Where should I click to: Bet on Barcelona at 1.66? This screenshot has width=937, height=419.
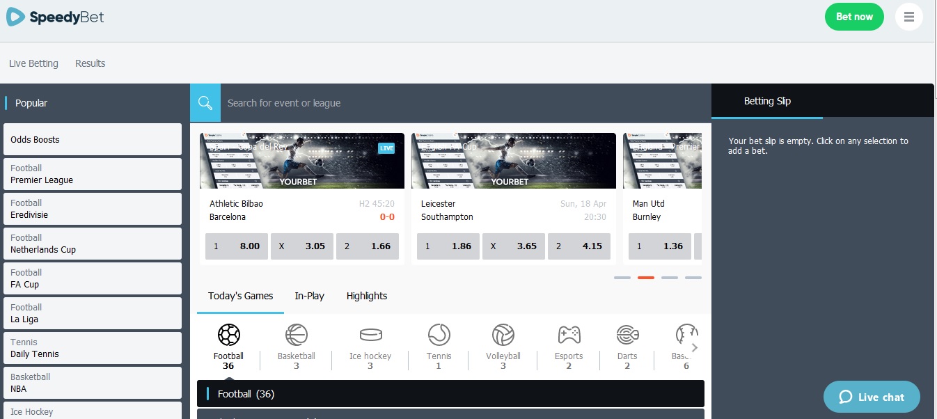(368, 246)
